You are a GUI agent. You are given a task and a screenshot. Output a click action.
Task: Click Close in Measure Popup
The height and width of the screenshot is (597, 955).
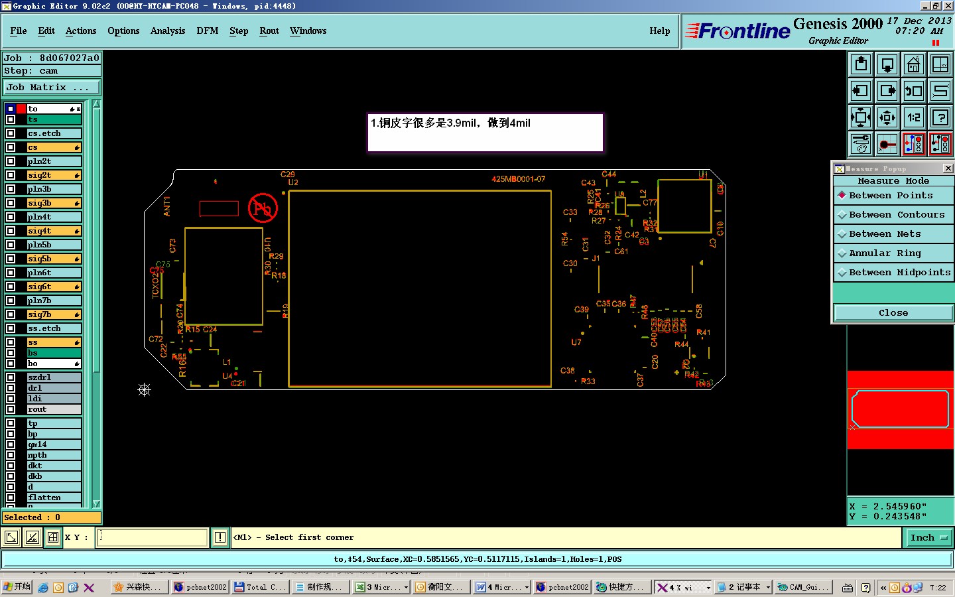tap(893, 313)
